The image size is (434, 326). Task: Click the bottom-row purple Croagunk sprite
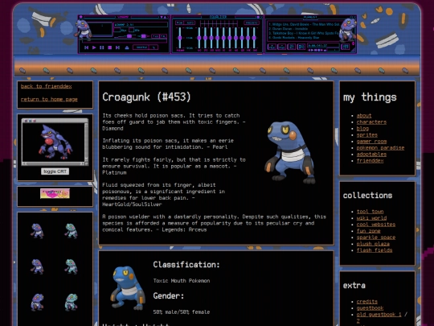[x=37, y=302]
